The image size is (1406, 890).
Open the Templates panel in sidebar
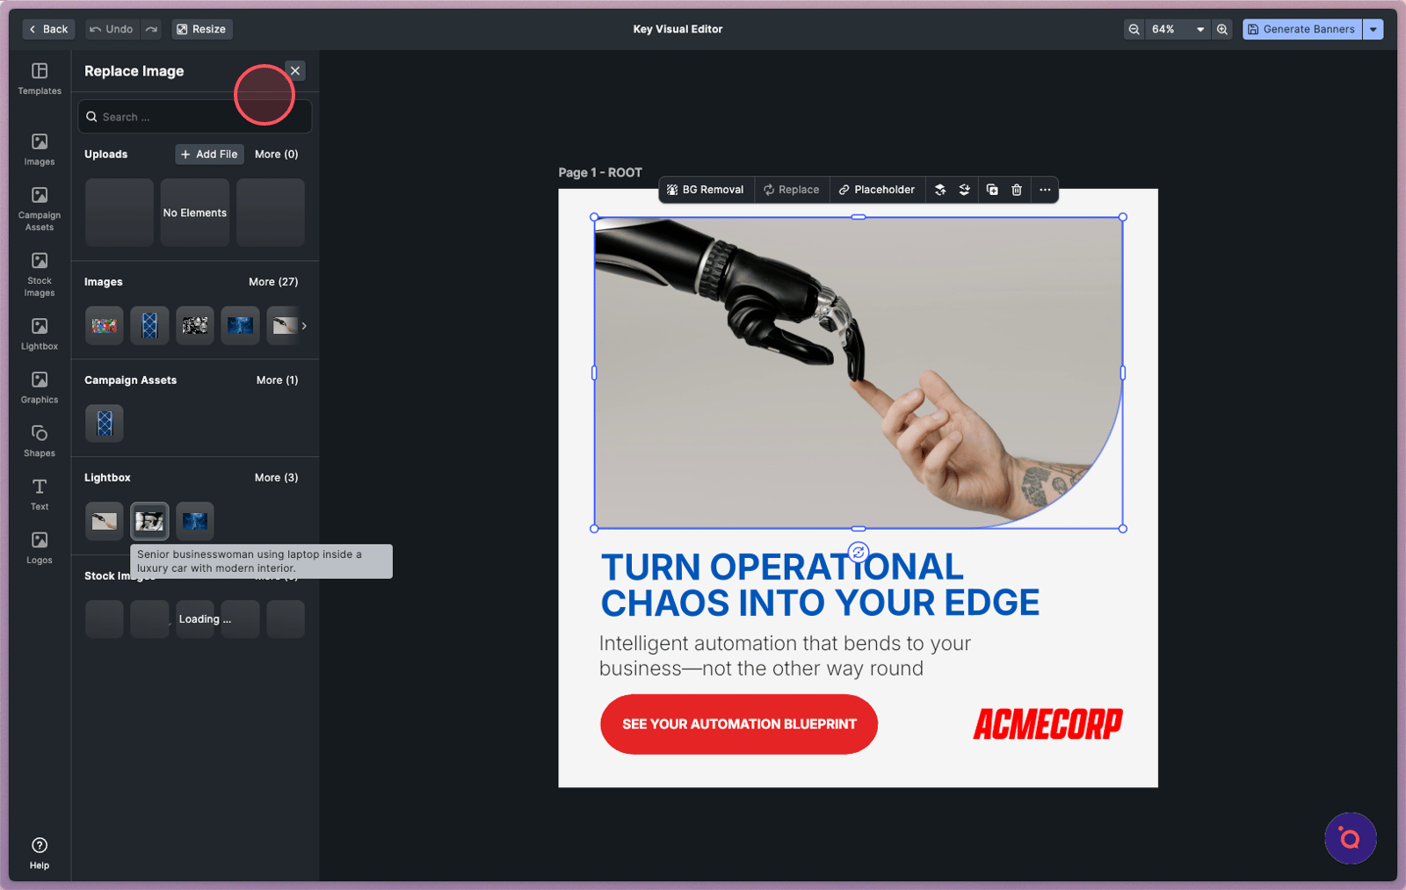pos(40,78)
